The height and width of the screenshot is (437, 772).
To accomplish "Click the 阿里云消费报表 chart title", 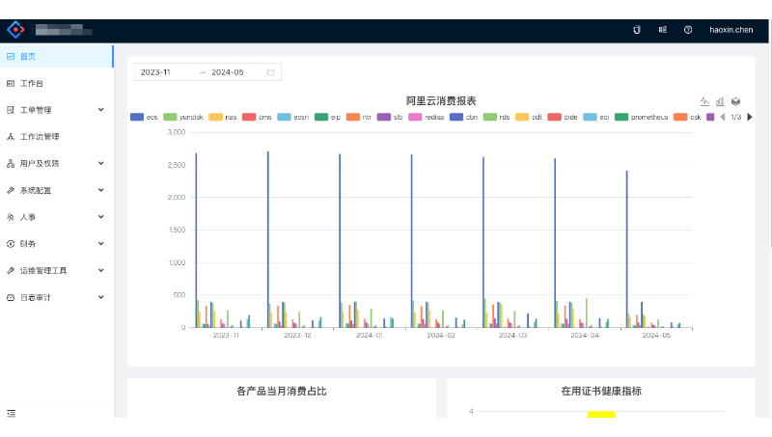I will coord(441,101).
